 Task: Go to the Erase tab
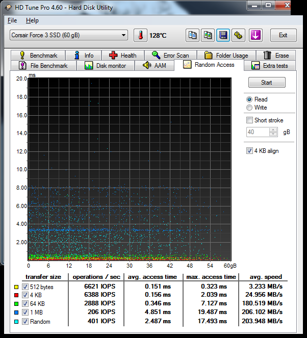pyautogui.click(x=276, y=56)
